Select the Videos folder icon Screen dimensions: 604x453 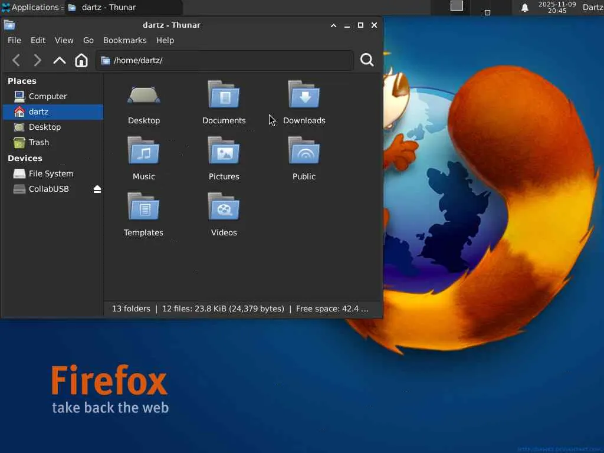tap(224, 207)
